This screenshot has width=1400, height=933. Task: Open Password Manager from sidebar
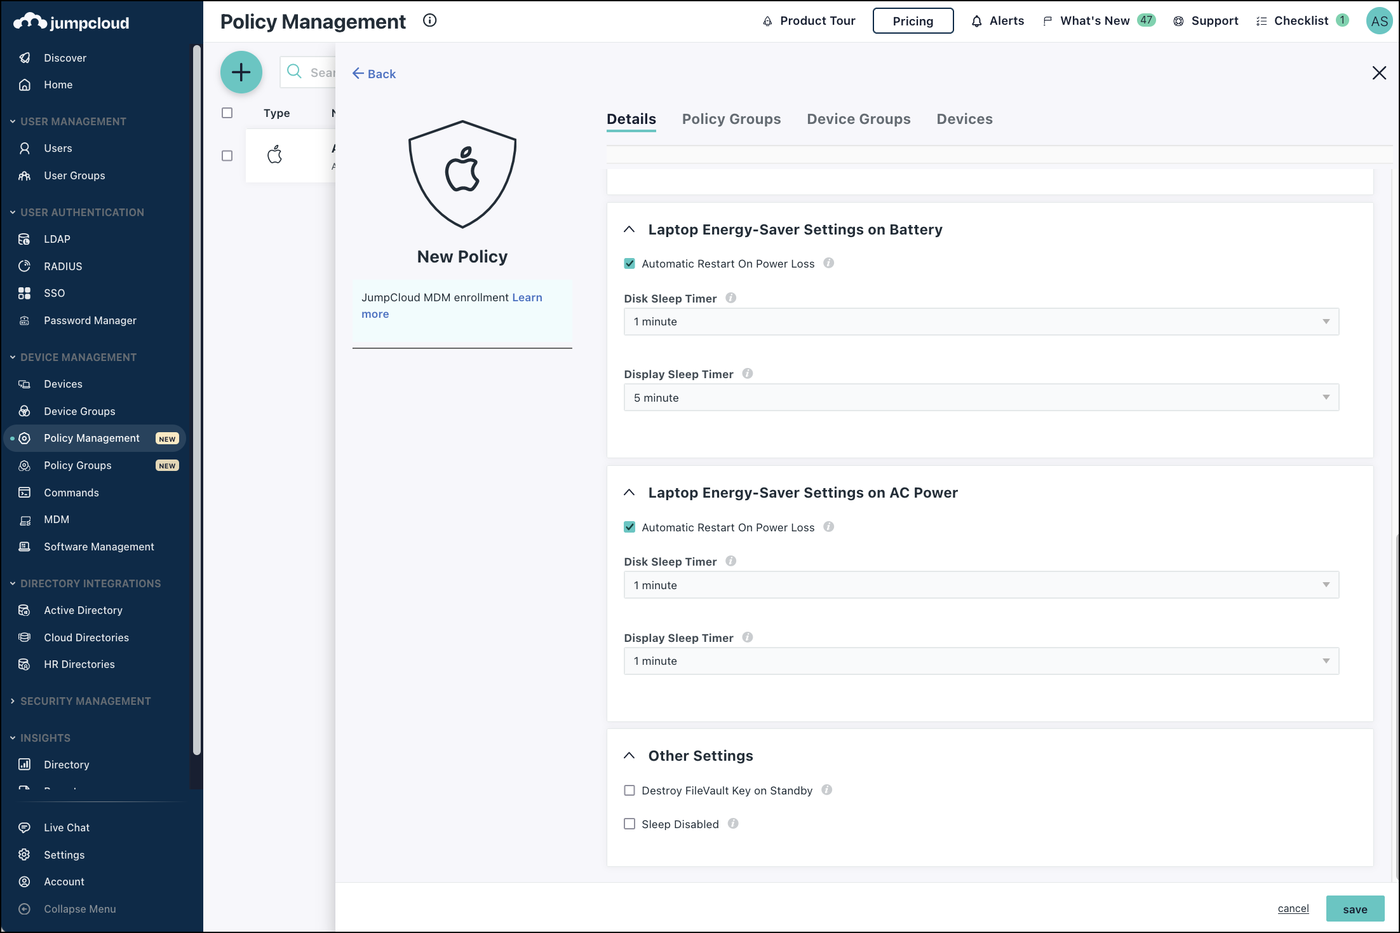[90, 320]
